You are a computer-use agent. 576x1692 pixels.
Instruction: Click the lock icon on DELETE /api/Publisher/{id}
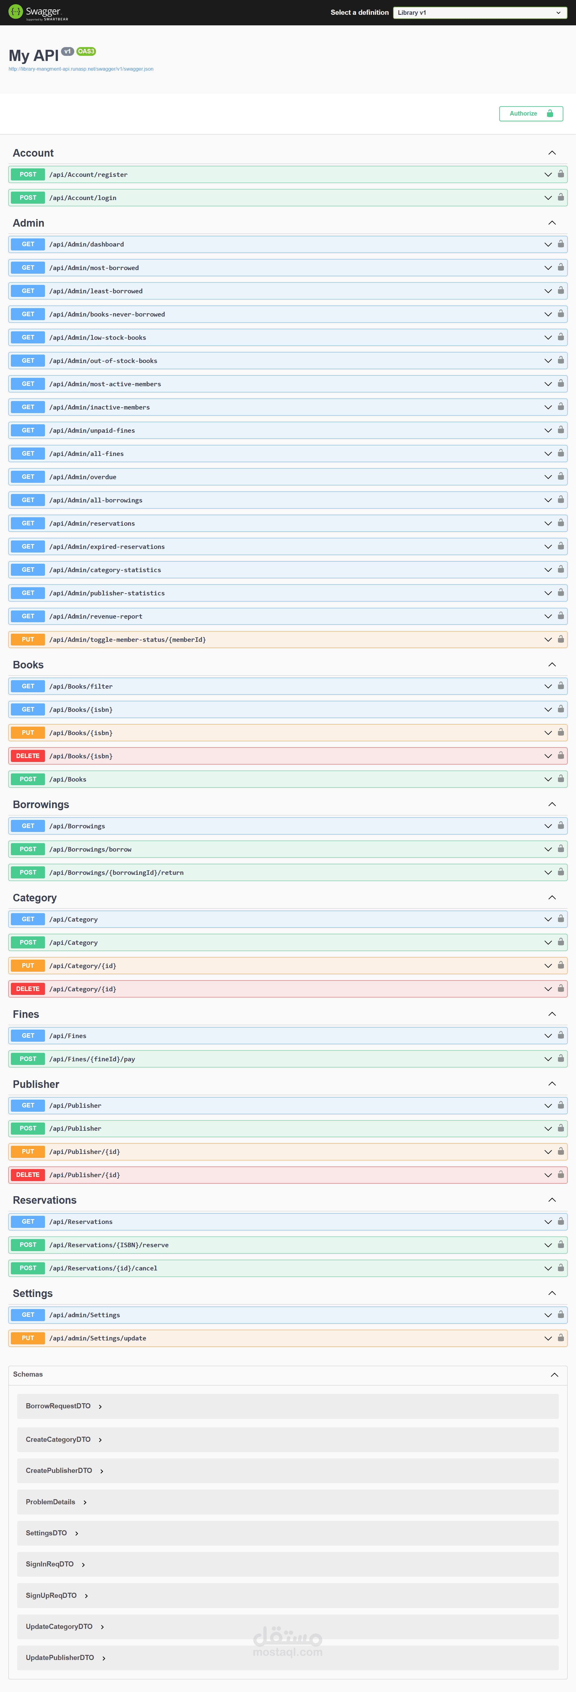tap(560, 1174)
